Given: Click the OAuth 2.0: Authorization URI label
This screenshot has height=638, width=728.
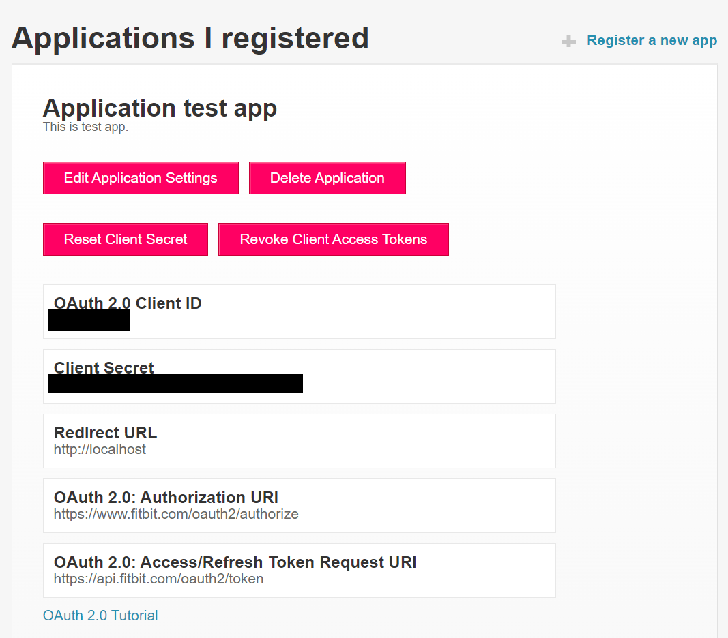Looking at the screenshot, I should point(166,498).
